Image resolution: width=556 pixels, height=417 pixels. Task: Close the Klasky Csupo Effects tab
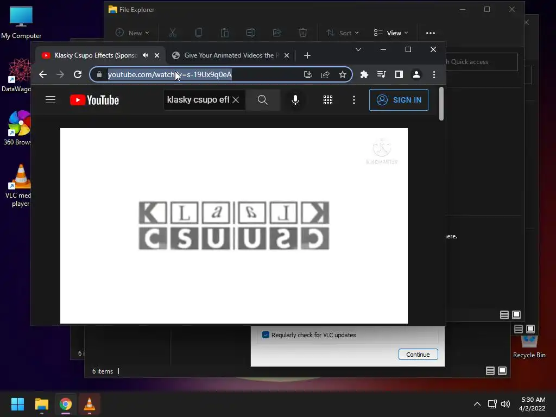(157, 55)
